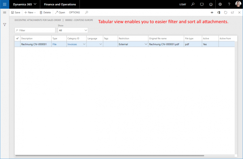Click the feedback smiley icon
This screenshot has height=159, width=243.
(x=211, y=4)
